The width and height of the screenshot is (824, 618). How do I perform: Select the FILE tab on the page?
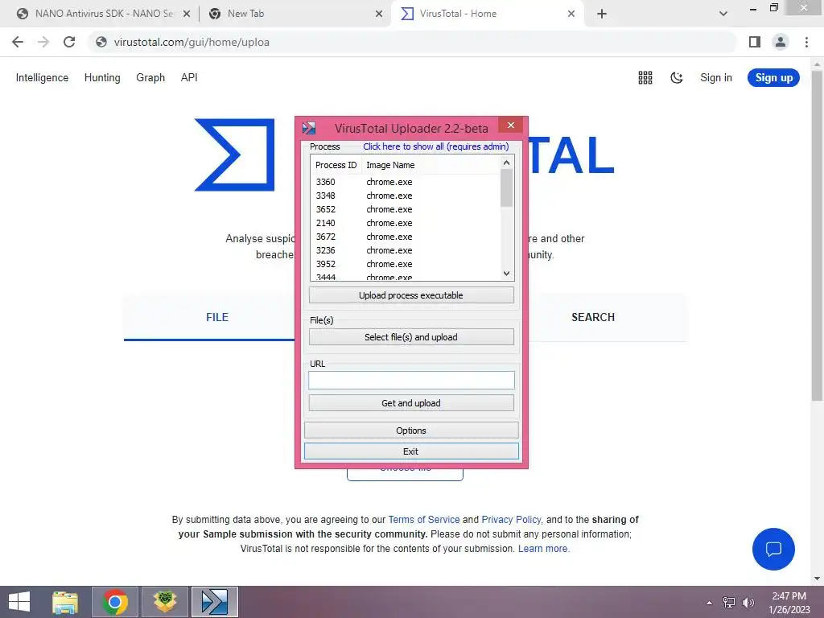pyautogui.click(x=217, y=317)
